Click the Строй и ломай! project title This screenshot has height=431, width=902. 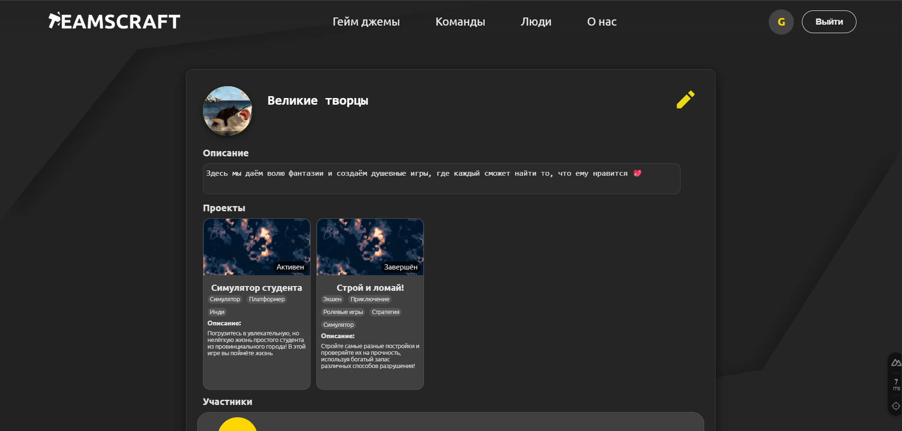coord(370,287)
